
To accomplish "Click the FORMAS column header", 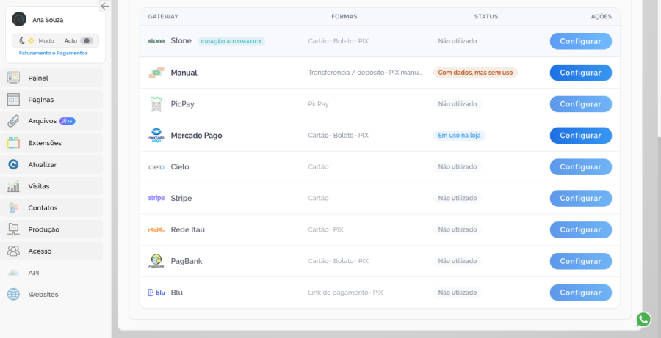I will [x=344, y=16].
